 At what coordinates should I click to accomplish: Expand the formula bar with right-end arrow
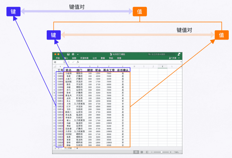pyautogui.click(x=181, y=62)
